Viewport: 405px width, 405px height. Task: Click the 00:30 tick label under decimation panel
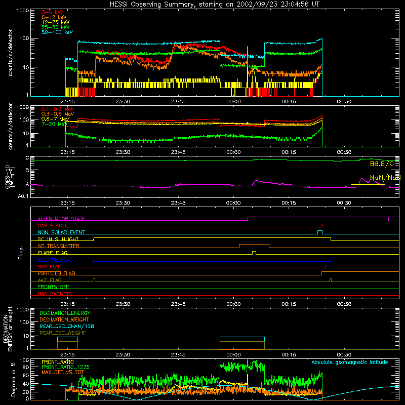click(x=344, y=355)
